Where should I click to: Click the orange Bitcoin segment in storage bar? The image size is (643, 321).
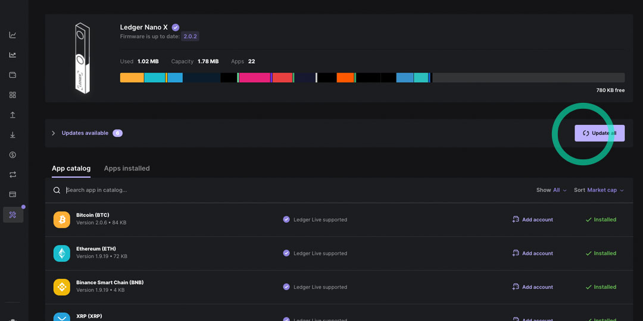(132, 78)
